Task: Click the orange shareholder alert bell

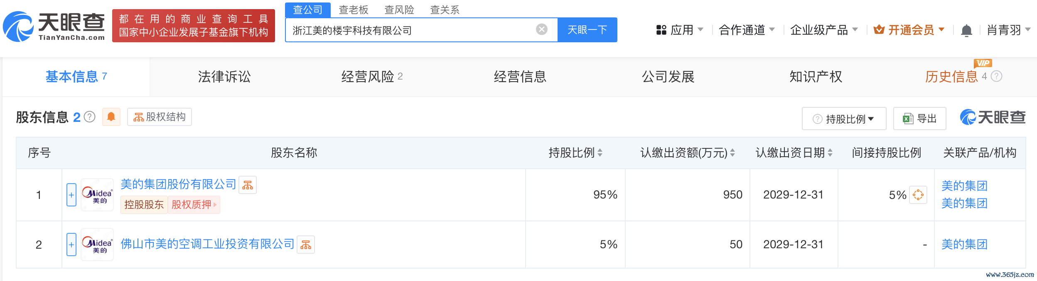Action: [x=111, y=117]
